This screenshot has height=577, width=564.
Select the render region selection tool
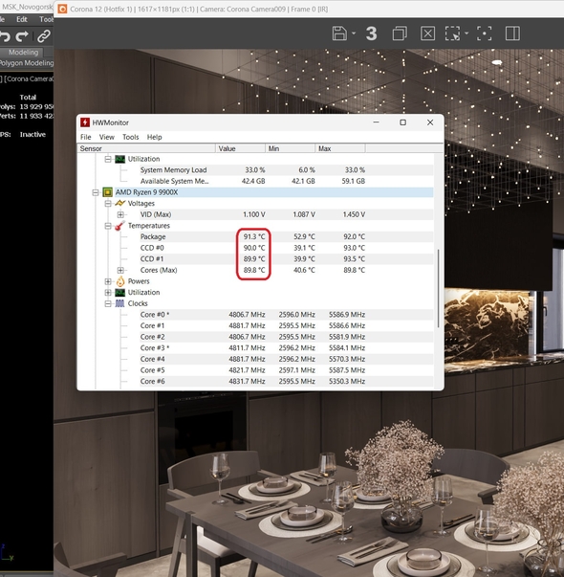pyautogui.click(x=452, y=33)
